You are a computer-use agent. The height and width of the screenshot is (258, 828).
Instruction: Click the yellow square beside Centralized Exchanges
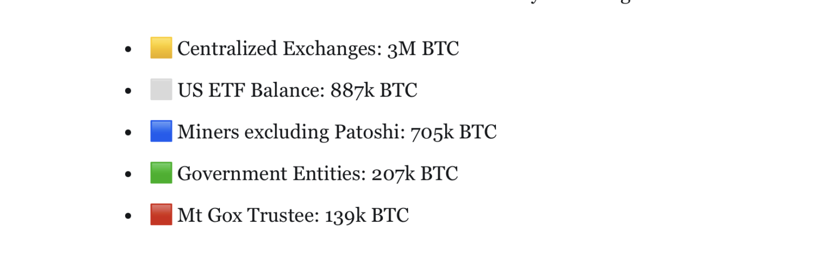coord(161,48)
